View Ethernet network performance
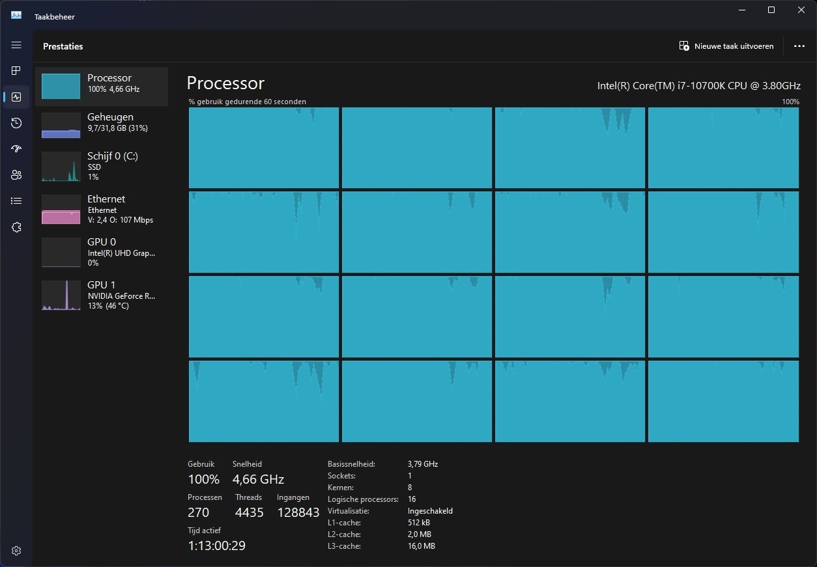Viewport: 817px width, 567px height. [x=101, y=210]
